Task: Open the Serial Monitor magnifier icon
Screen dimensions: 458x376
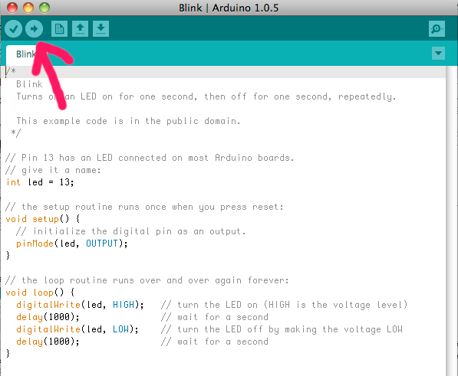Action: click(437, 29)
